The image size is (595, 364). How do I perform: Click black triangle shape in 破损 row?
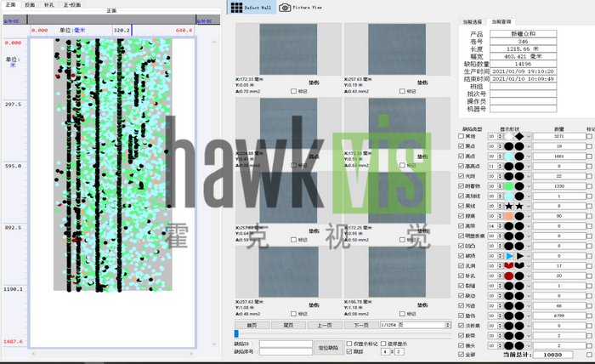coord(519,256)
